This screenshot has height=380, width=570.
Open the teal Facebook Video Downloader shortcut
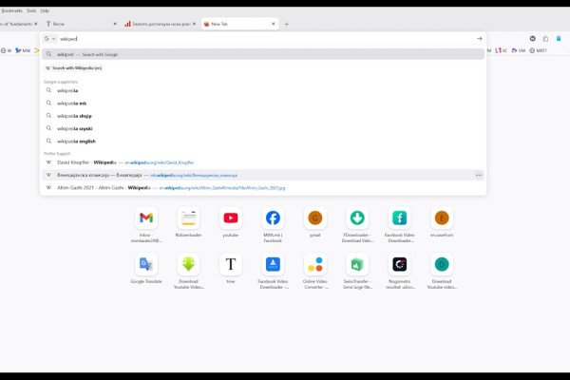399,218
